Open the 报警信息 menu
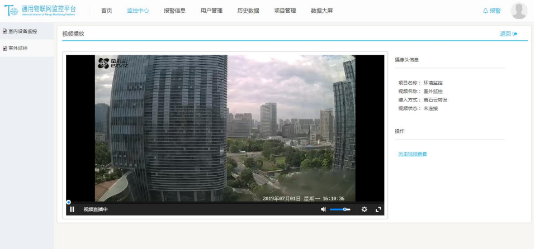535x249 pixels. (174, 11)
